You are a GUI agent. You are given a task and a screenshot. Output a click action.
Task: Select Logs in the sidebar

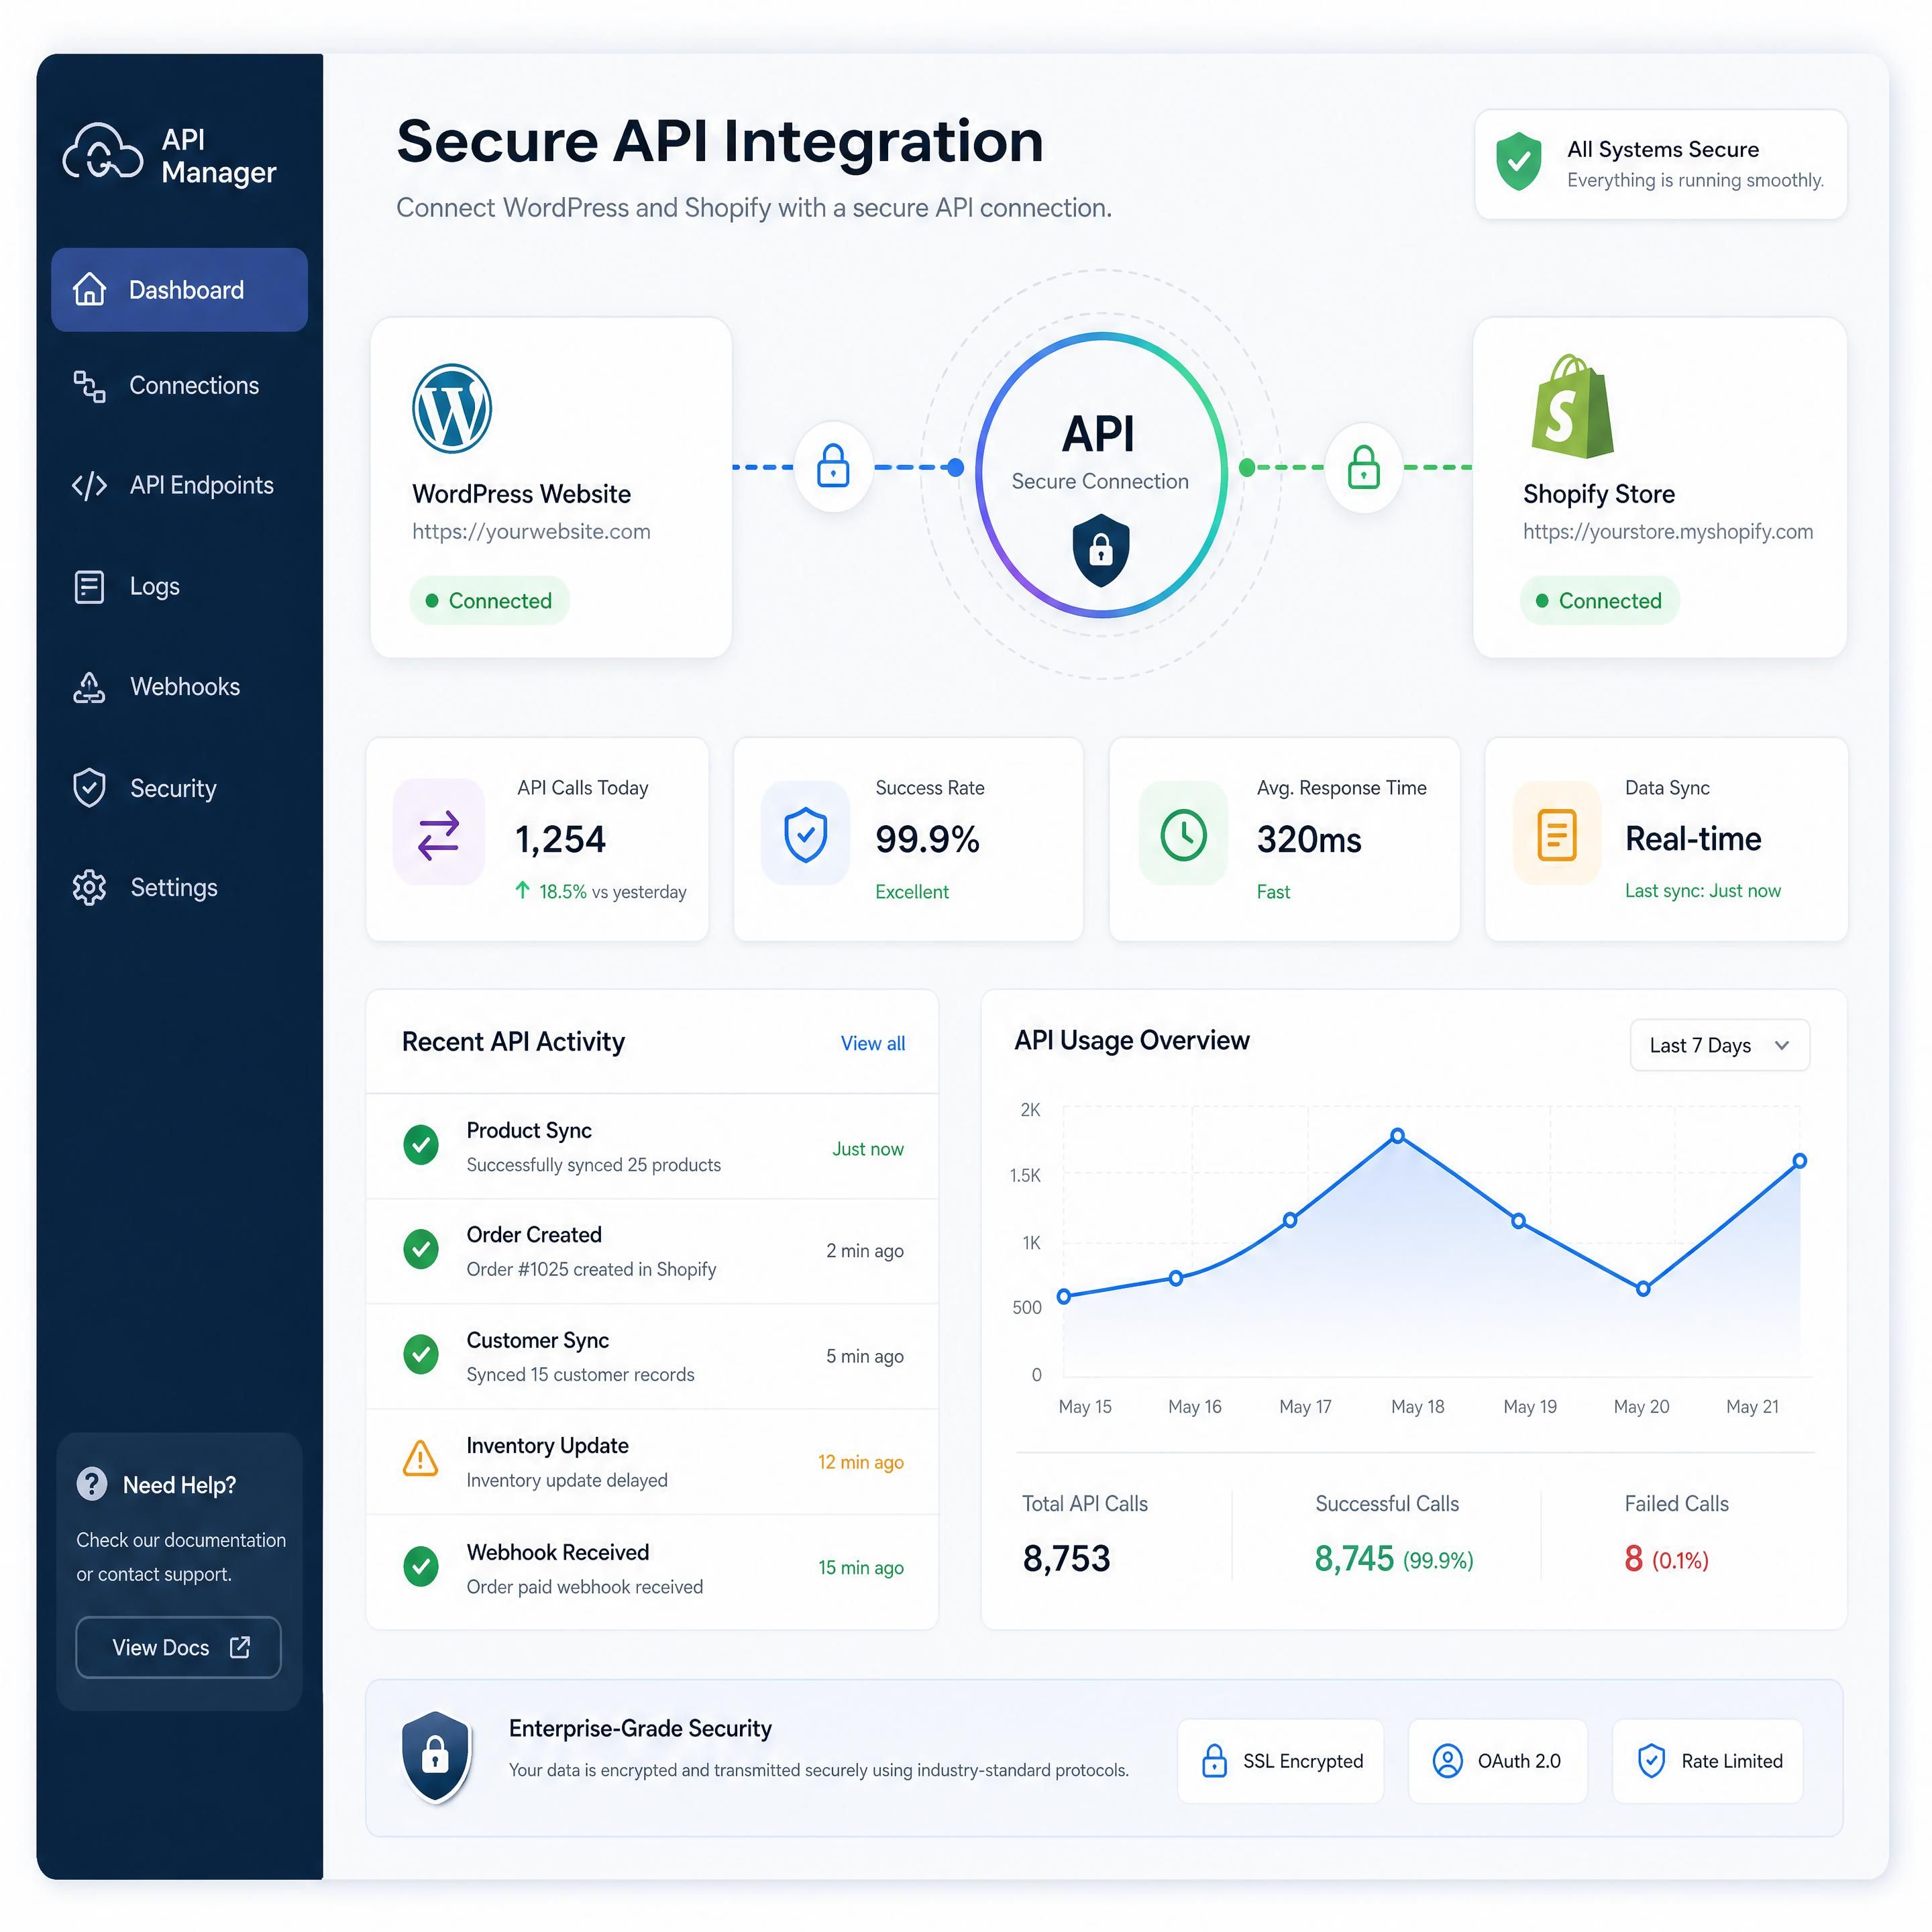pos(127,586)
